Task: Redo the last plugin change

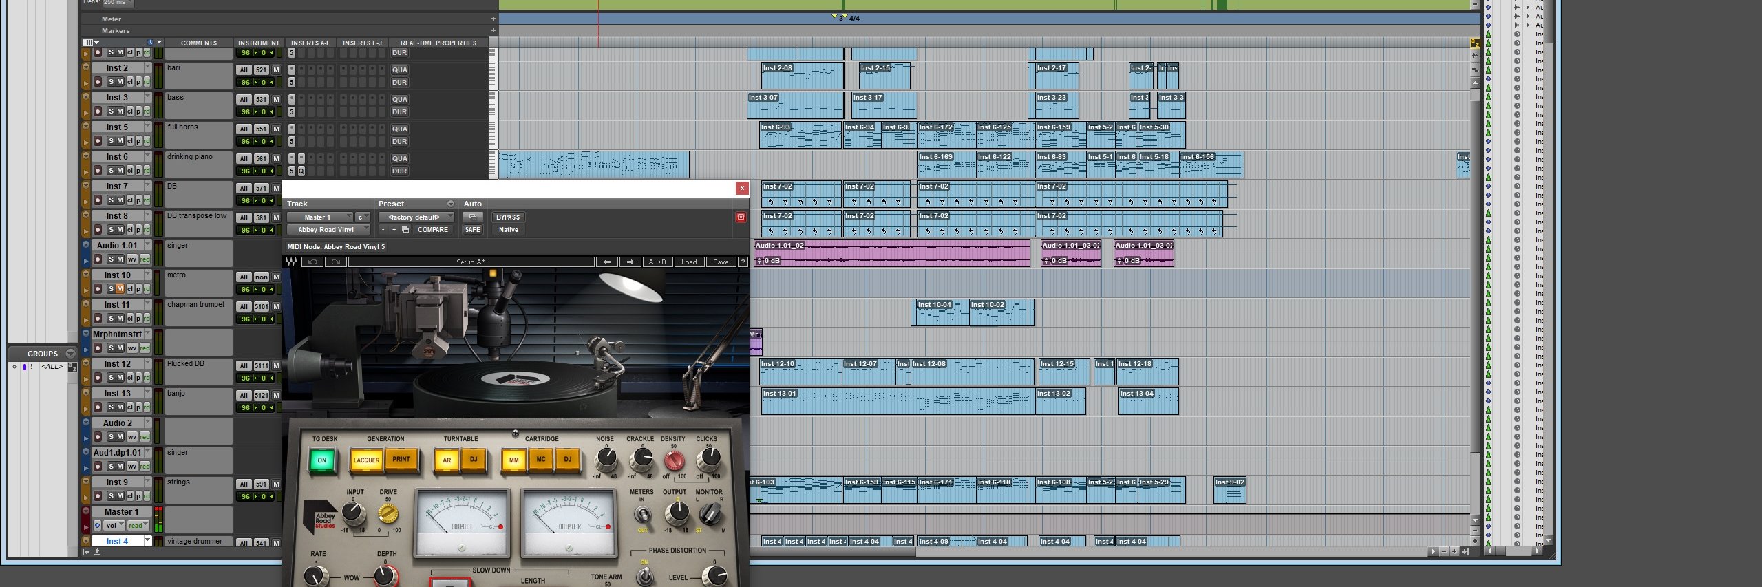Action: [336, 262]
